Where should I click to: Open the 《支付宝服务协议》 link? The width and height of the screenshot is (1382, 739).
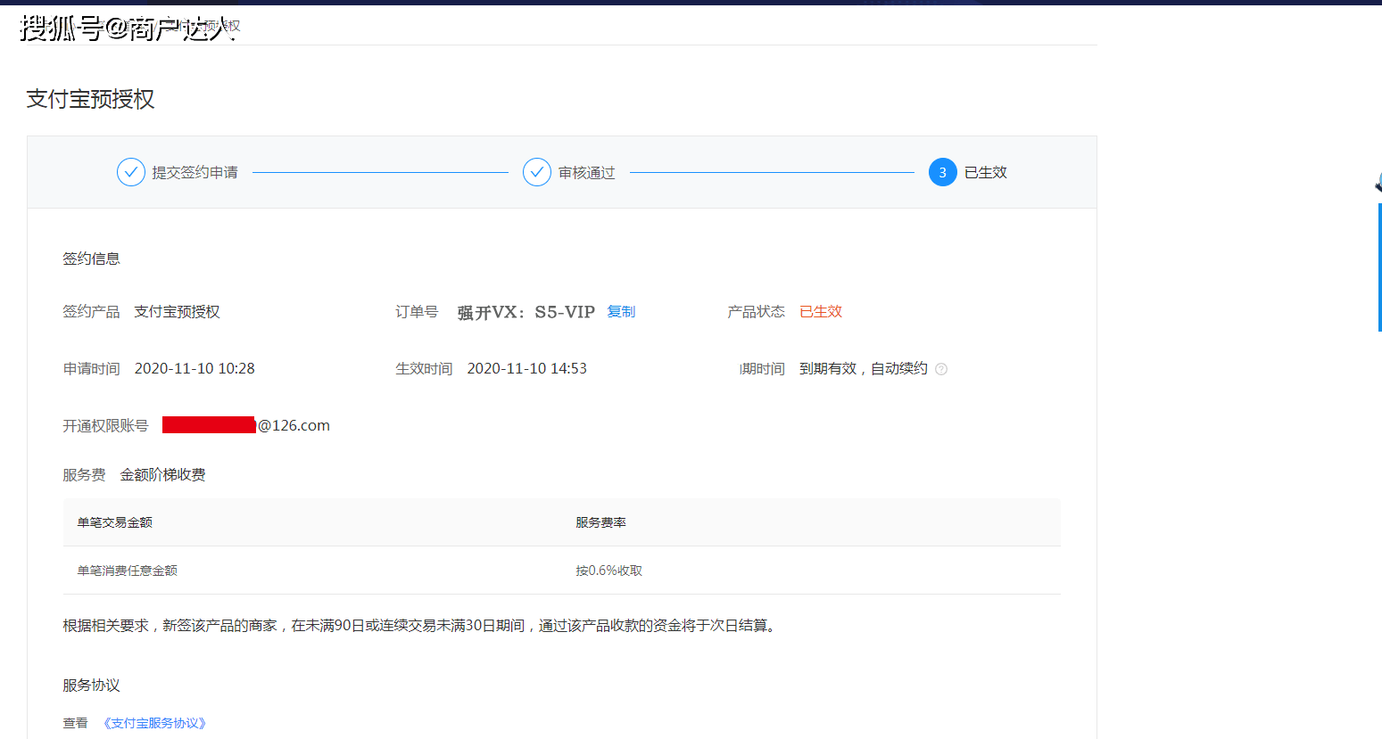point(155,723)
